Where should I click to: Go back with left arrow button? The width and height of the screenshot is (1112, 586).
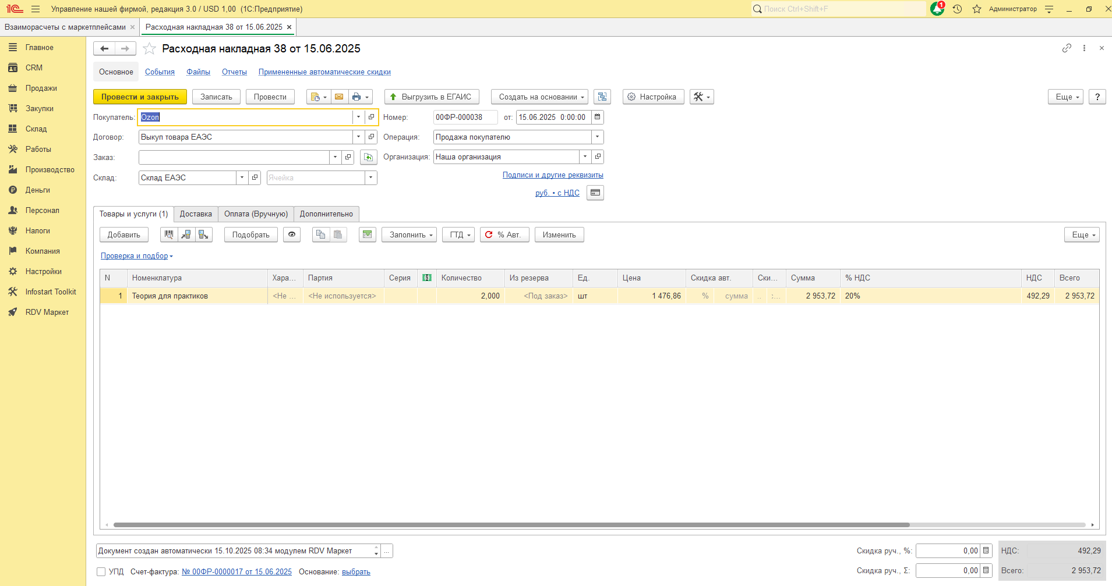point(104,49)
